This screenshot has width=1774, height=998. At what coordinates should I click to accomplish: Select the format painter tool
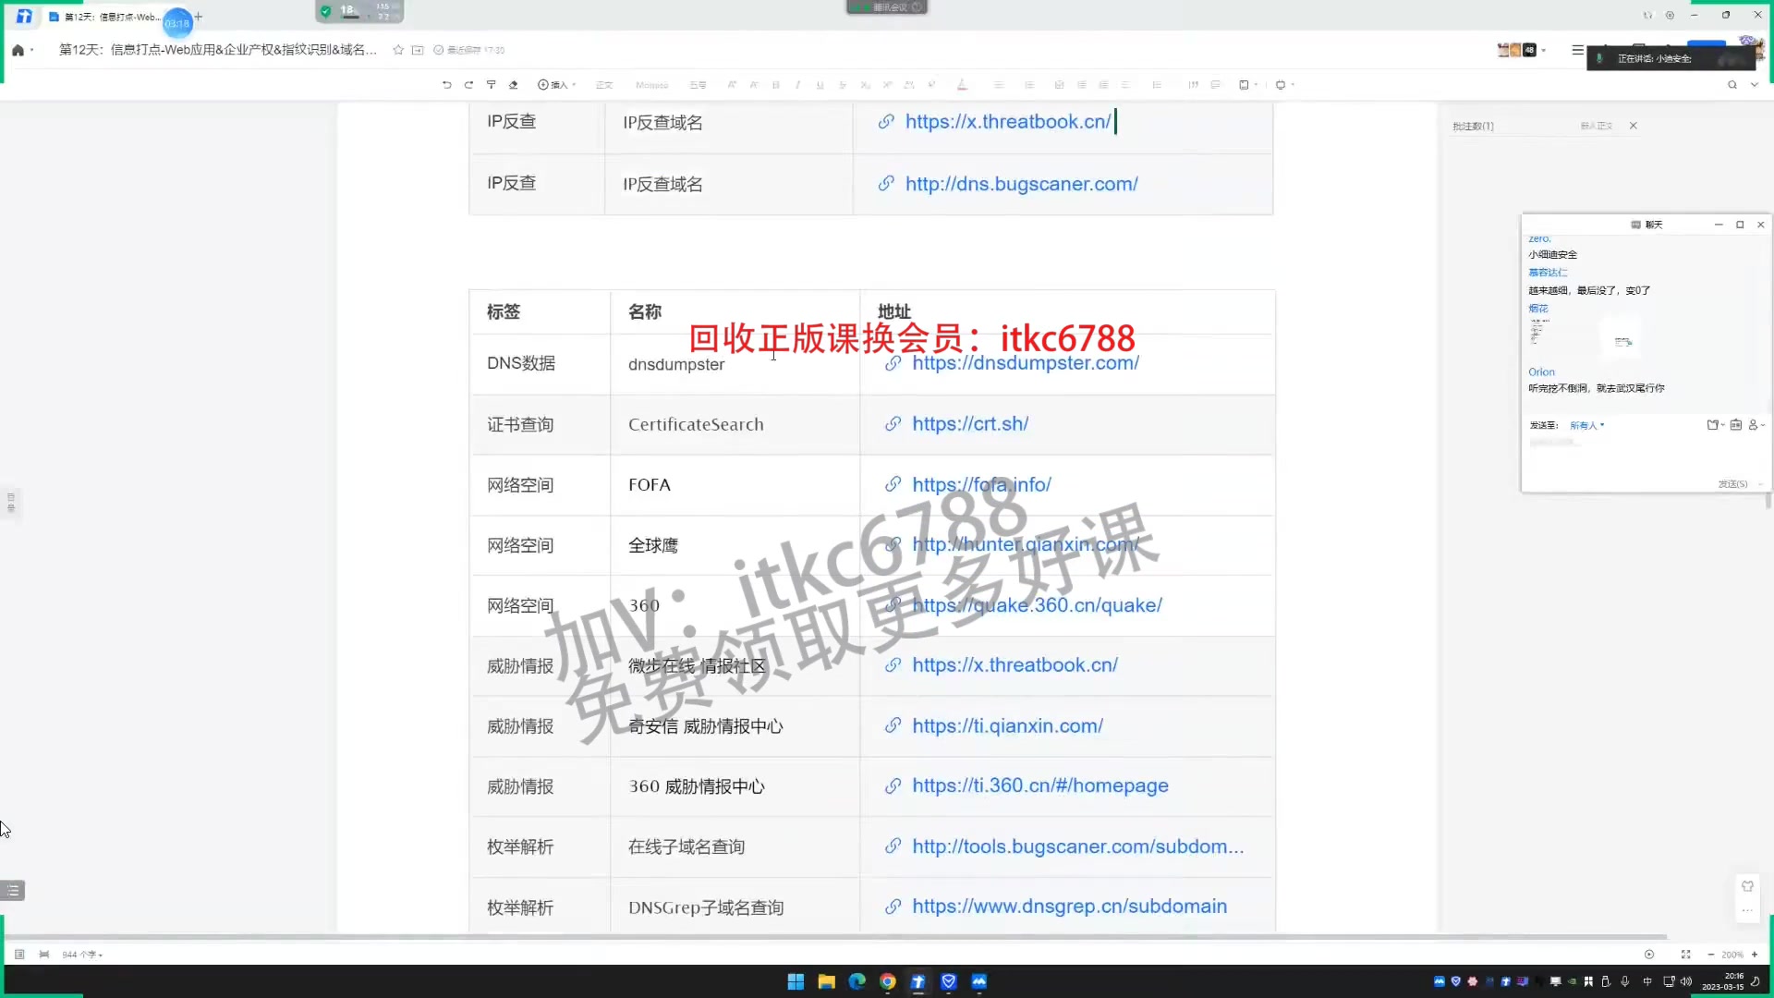(x=491, y=84)
